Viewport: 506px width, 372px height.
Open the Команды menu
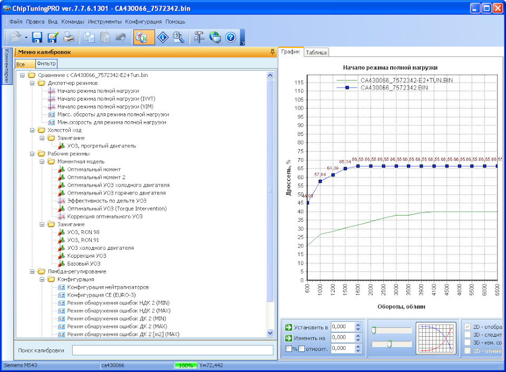[73, 22]
